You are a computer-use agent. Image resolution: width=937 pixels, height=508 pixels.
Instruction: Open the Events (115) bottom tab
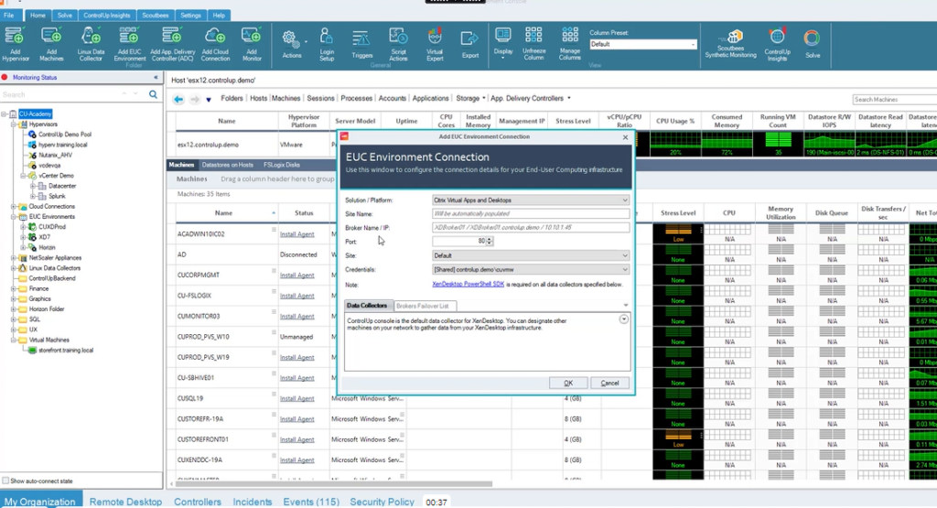(x=311, y=502)
